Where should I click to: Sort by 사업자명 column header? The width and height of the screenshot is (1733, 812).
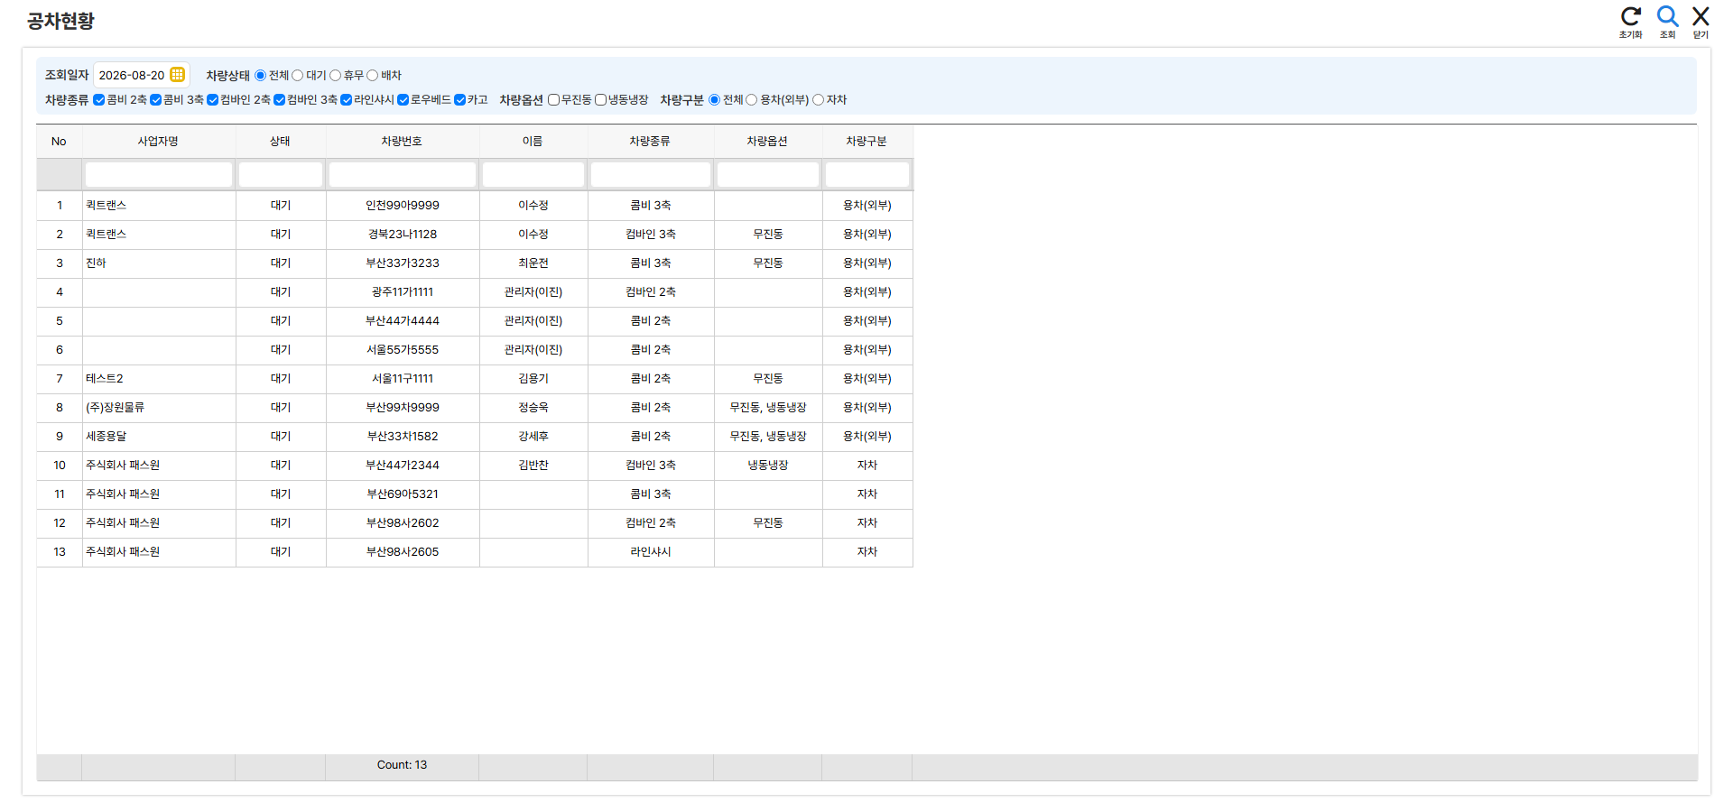158,142
